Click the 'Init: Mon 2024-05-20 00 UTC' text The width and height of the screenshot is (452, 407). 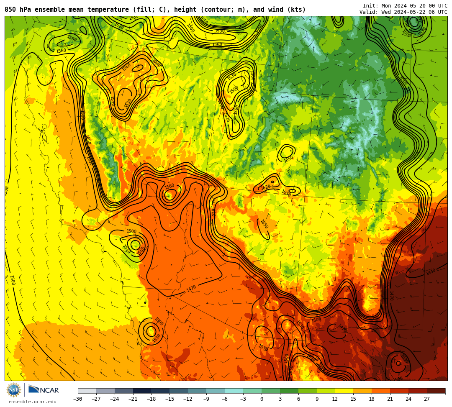(x=405, y=6)
